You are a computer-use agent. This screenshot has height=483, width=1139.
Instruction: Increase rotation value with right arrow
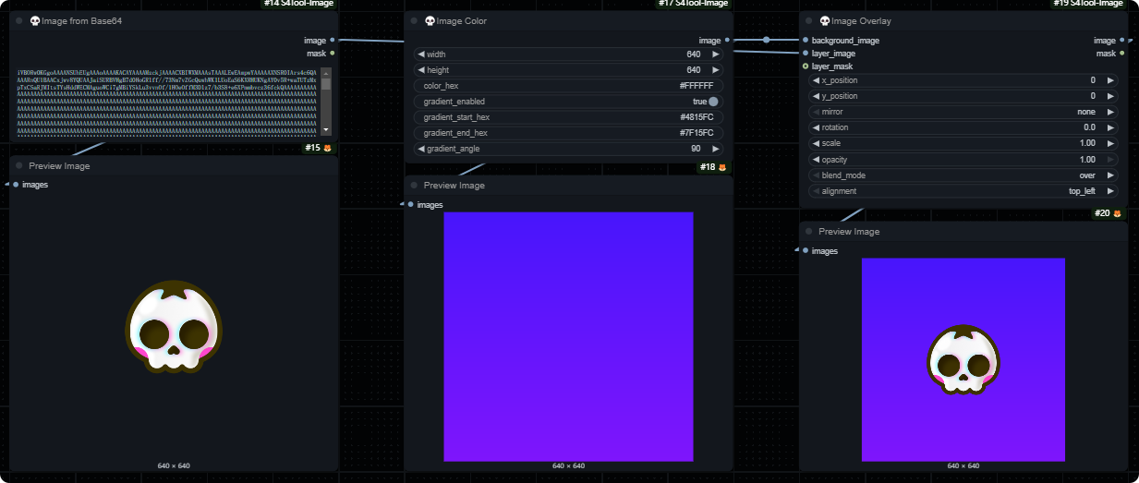(1110, 127)
